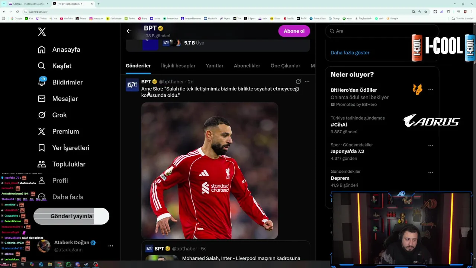Open the #CihAl trending topic
The width and height of the screenshot is (476, 268).
coord(339,125)
